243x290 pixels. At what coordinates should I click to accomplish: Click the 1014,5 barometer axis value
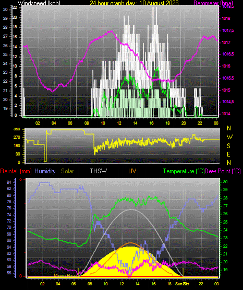228,102
